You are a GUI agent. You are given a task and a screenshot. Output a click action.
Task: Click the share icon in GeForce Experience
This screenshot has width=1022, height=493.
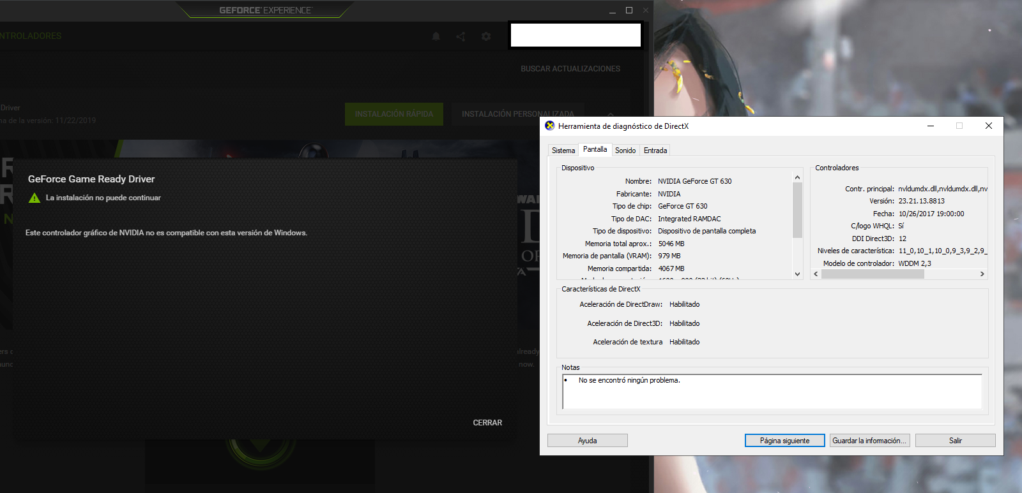[x=461, y=36]
